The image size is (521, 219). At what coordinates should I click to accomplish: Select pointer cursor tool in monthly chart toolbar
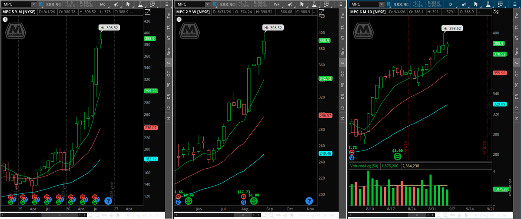128,4
